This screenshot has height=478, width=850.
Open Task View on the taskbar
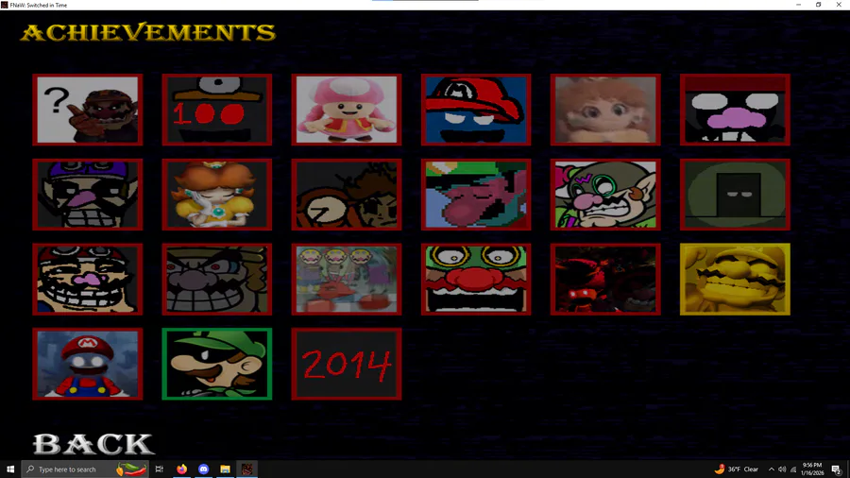point(160,469)
